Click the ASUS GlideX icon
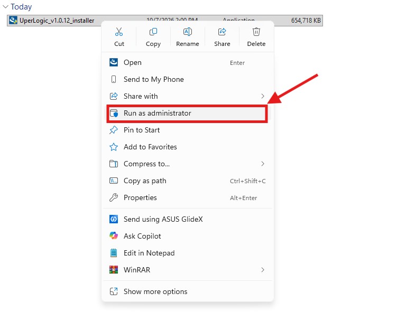Image resolution: width=406 pixels, height=312 pixels. [114, 219]
